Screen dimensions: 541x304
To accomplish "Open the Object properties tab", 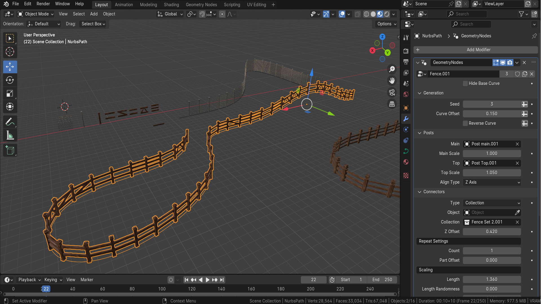I will tap(406, 108).
